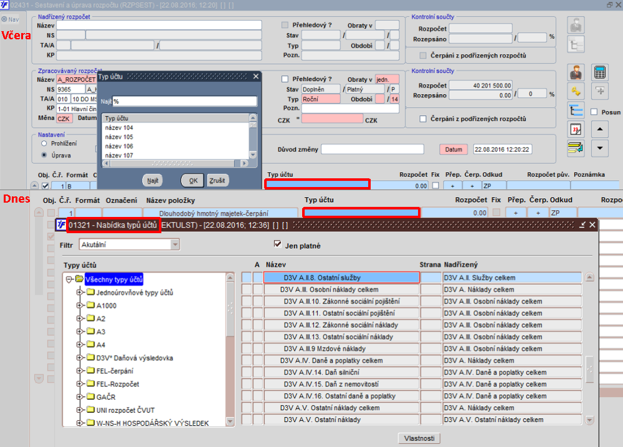Viewport: 623px width, 447px height.
Task: Select the Prohlížení radio button
Action: click(44, 143)
